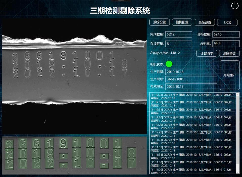
Task: Reset counters with the 计数清零 button
Action: pos(207,53)
